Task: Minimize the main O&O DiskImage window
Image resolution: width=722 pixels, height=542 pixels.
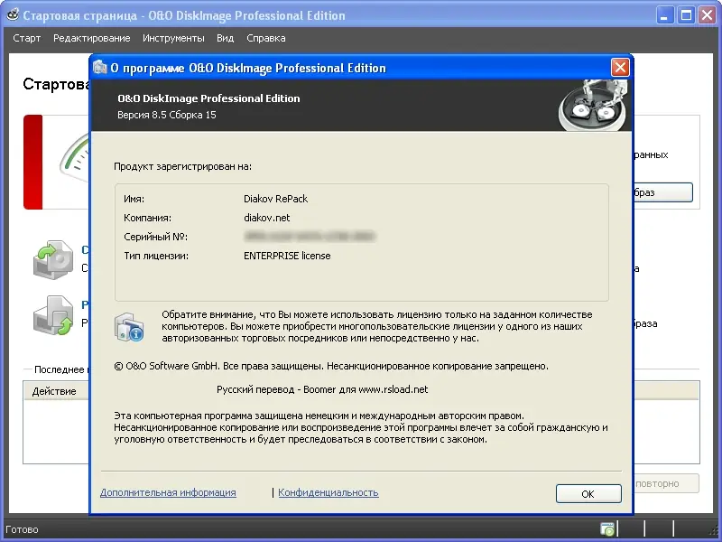Action: click(x=664, y=15)
